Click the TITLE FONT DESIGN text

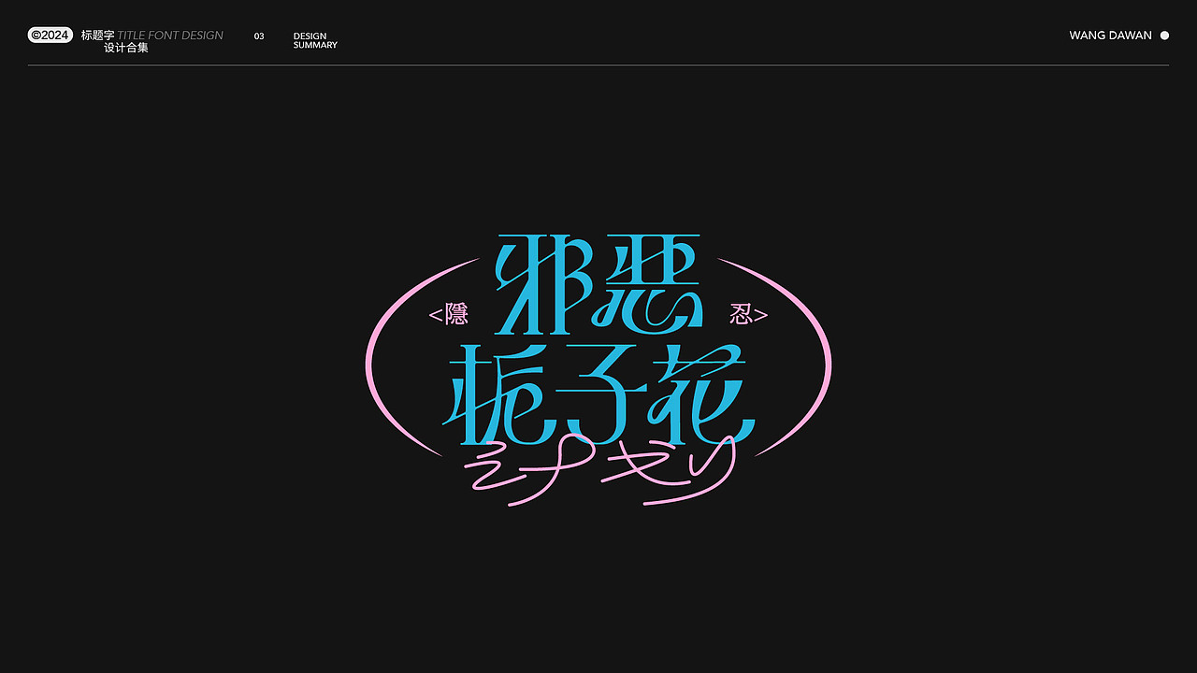pyautogui.click(x=170, y=36)
